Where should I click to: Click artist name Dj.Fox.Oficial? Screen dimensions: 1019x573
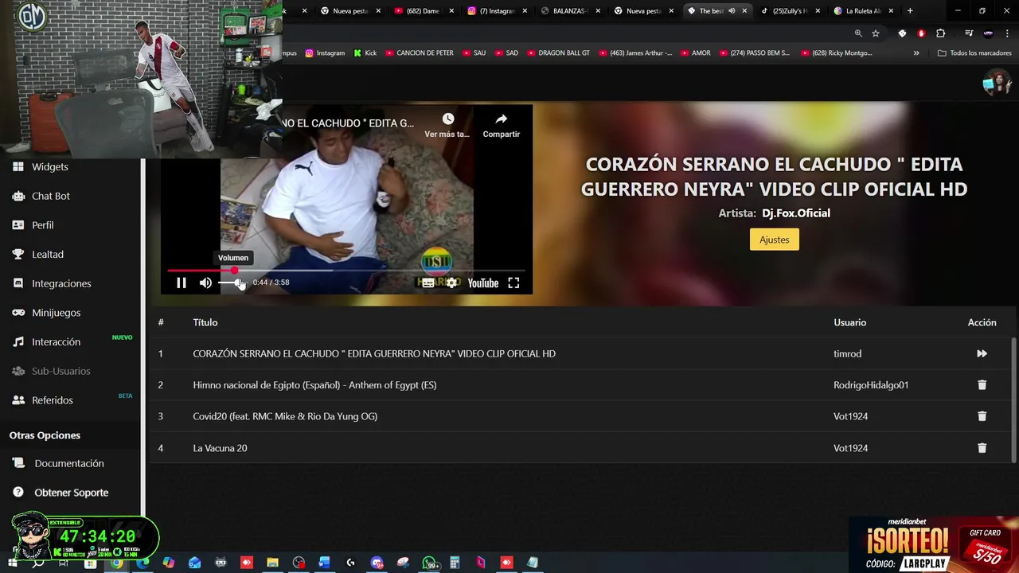(x=796, y=213)
